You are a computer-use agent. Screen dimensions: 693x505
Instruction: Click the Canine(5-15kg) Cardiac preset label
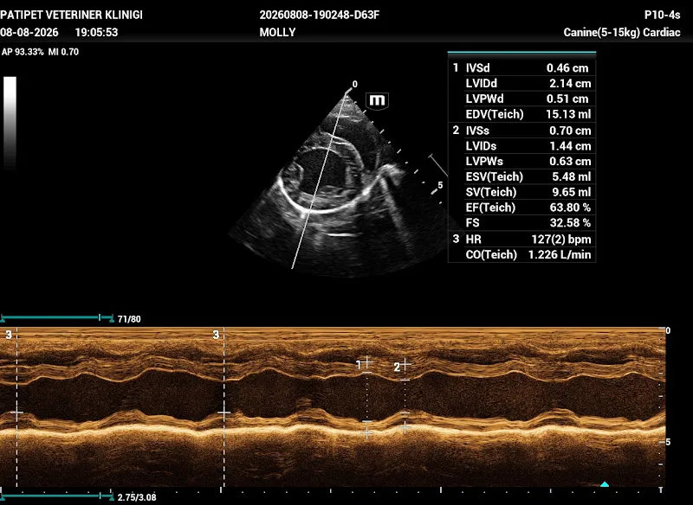point(622,32)
